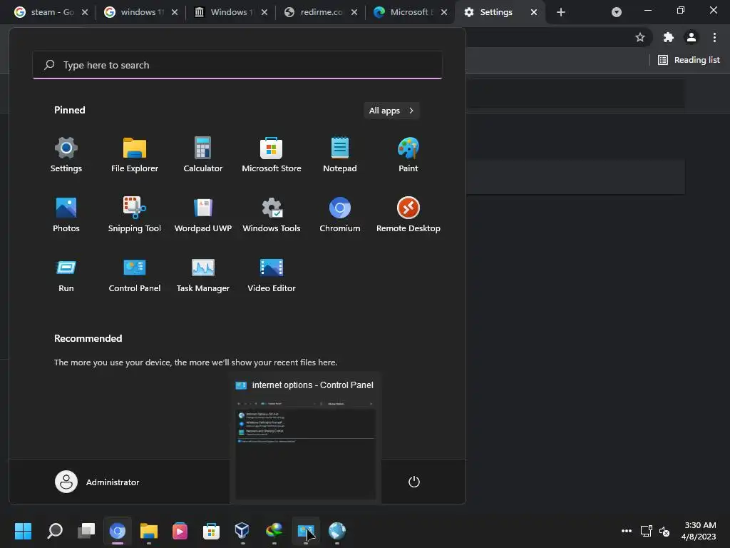
Task: Open browser three-dot menu
Action: [x=714, y=37]
